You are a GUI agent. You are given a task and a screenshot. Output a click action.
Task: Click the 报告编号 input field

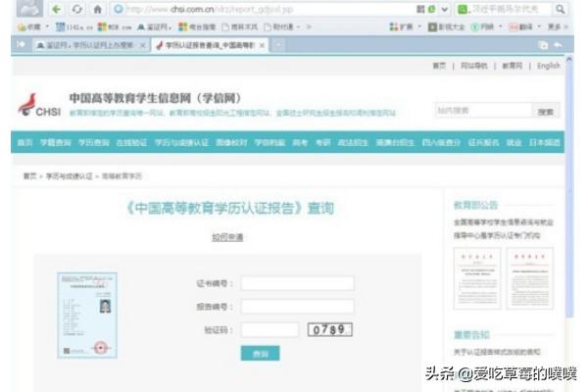pyautogui.click(x=297, y=307)
